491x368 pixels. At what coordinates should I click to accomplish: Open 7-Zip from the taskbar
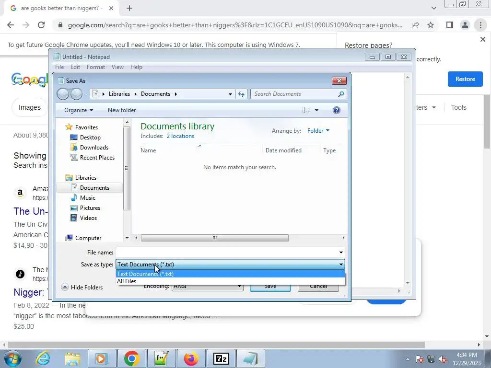tap(221, 358)
